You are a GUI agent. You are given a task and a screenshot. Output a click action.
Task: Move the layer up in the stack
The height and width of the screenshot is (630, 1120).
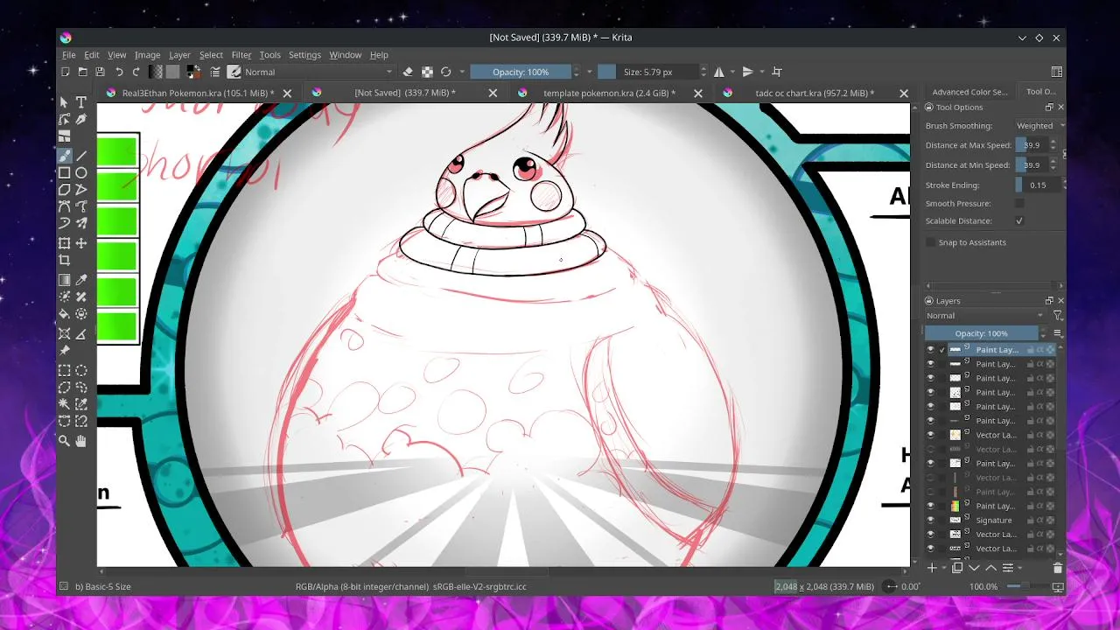pos(990,568)
